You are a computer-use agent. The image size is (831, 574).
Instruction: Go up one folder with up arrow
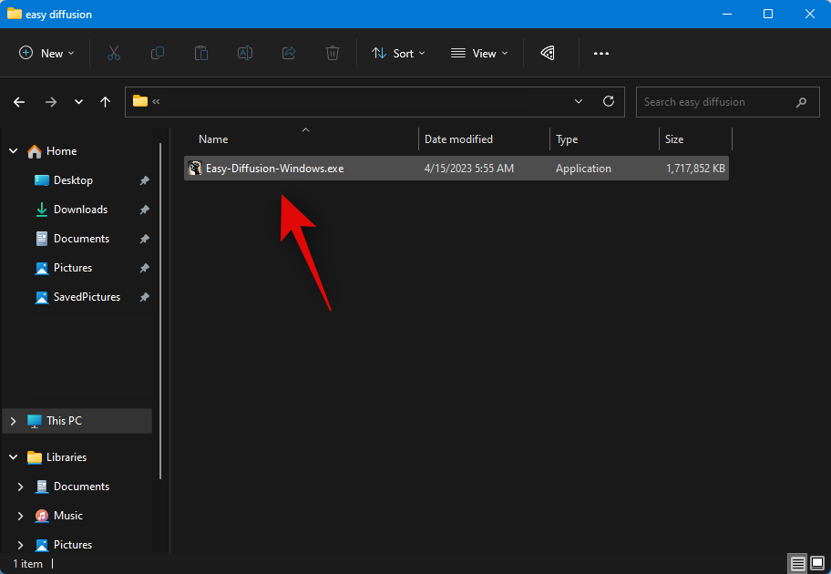(106, 102)
